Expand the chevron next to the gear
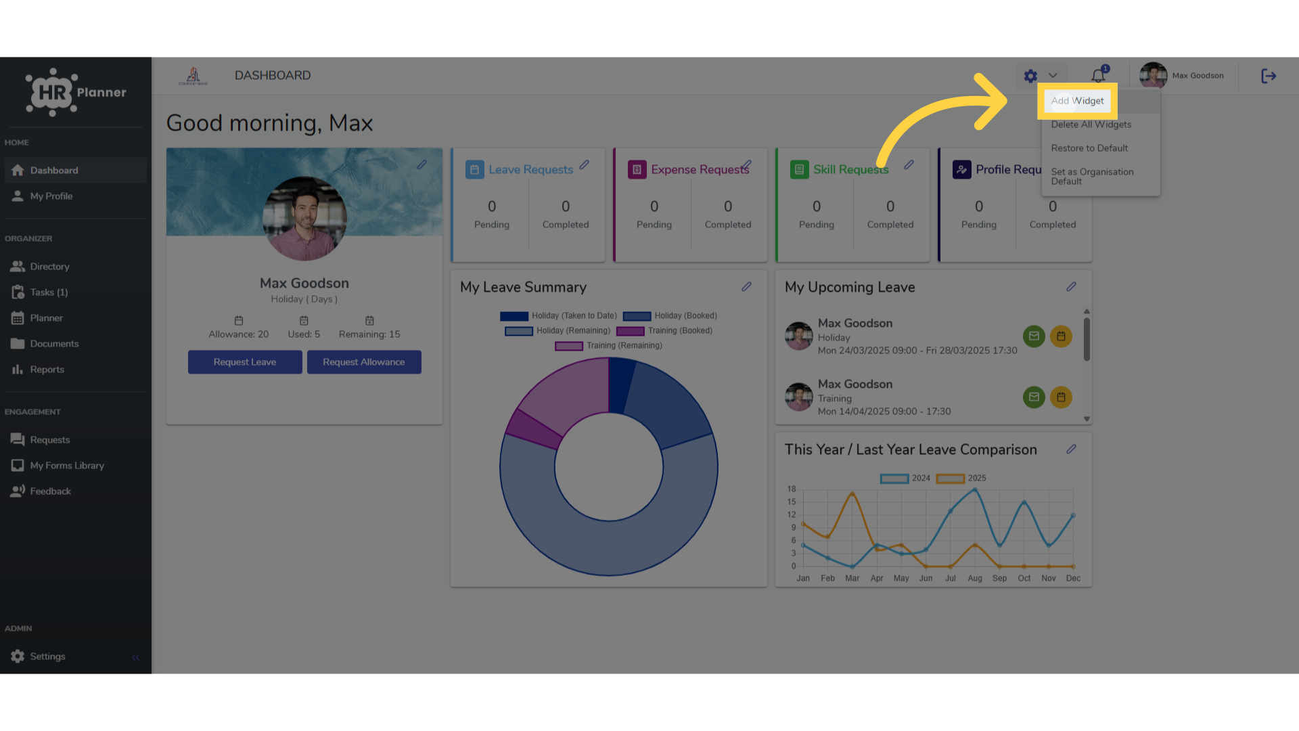The height and width of the screenshot is (731, 1299). point(1053,76)
